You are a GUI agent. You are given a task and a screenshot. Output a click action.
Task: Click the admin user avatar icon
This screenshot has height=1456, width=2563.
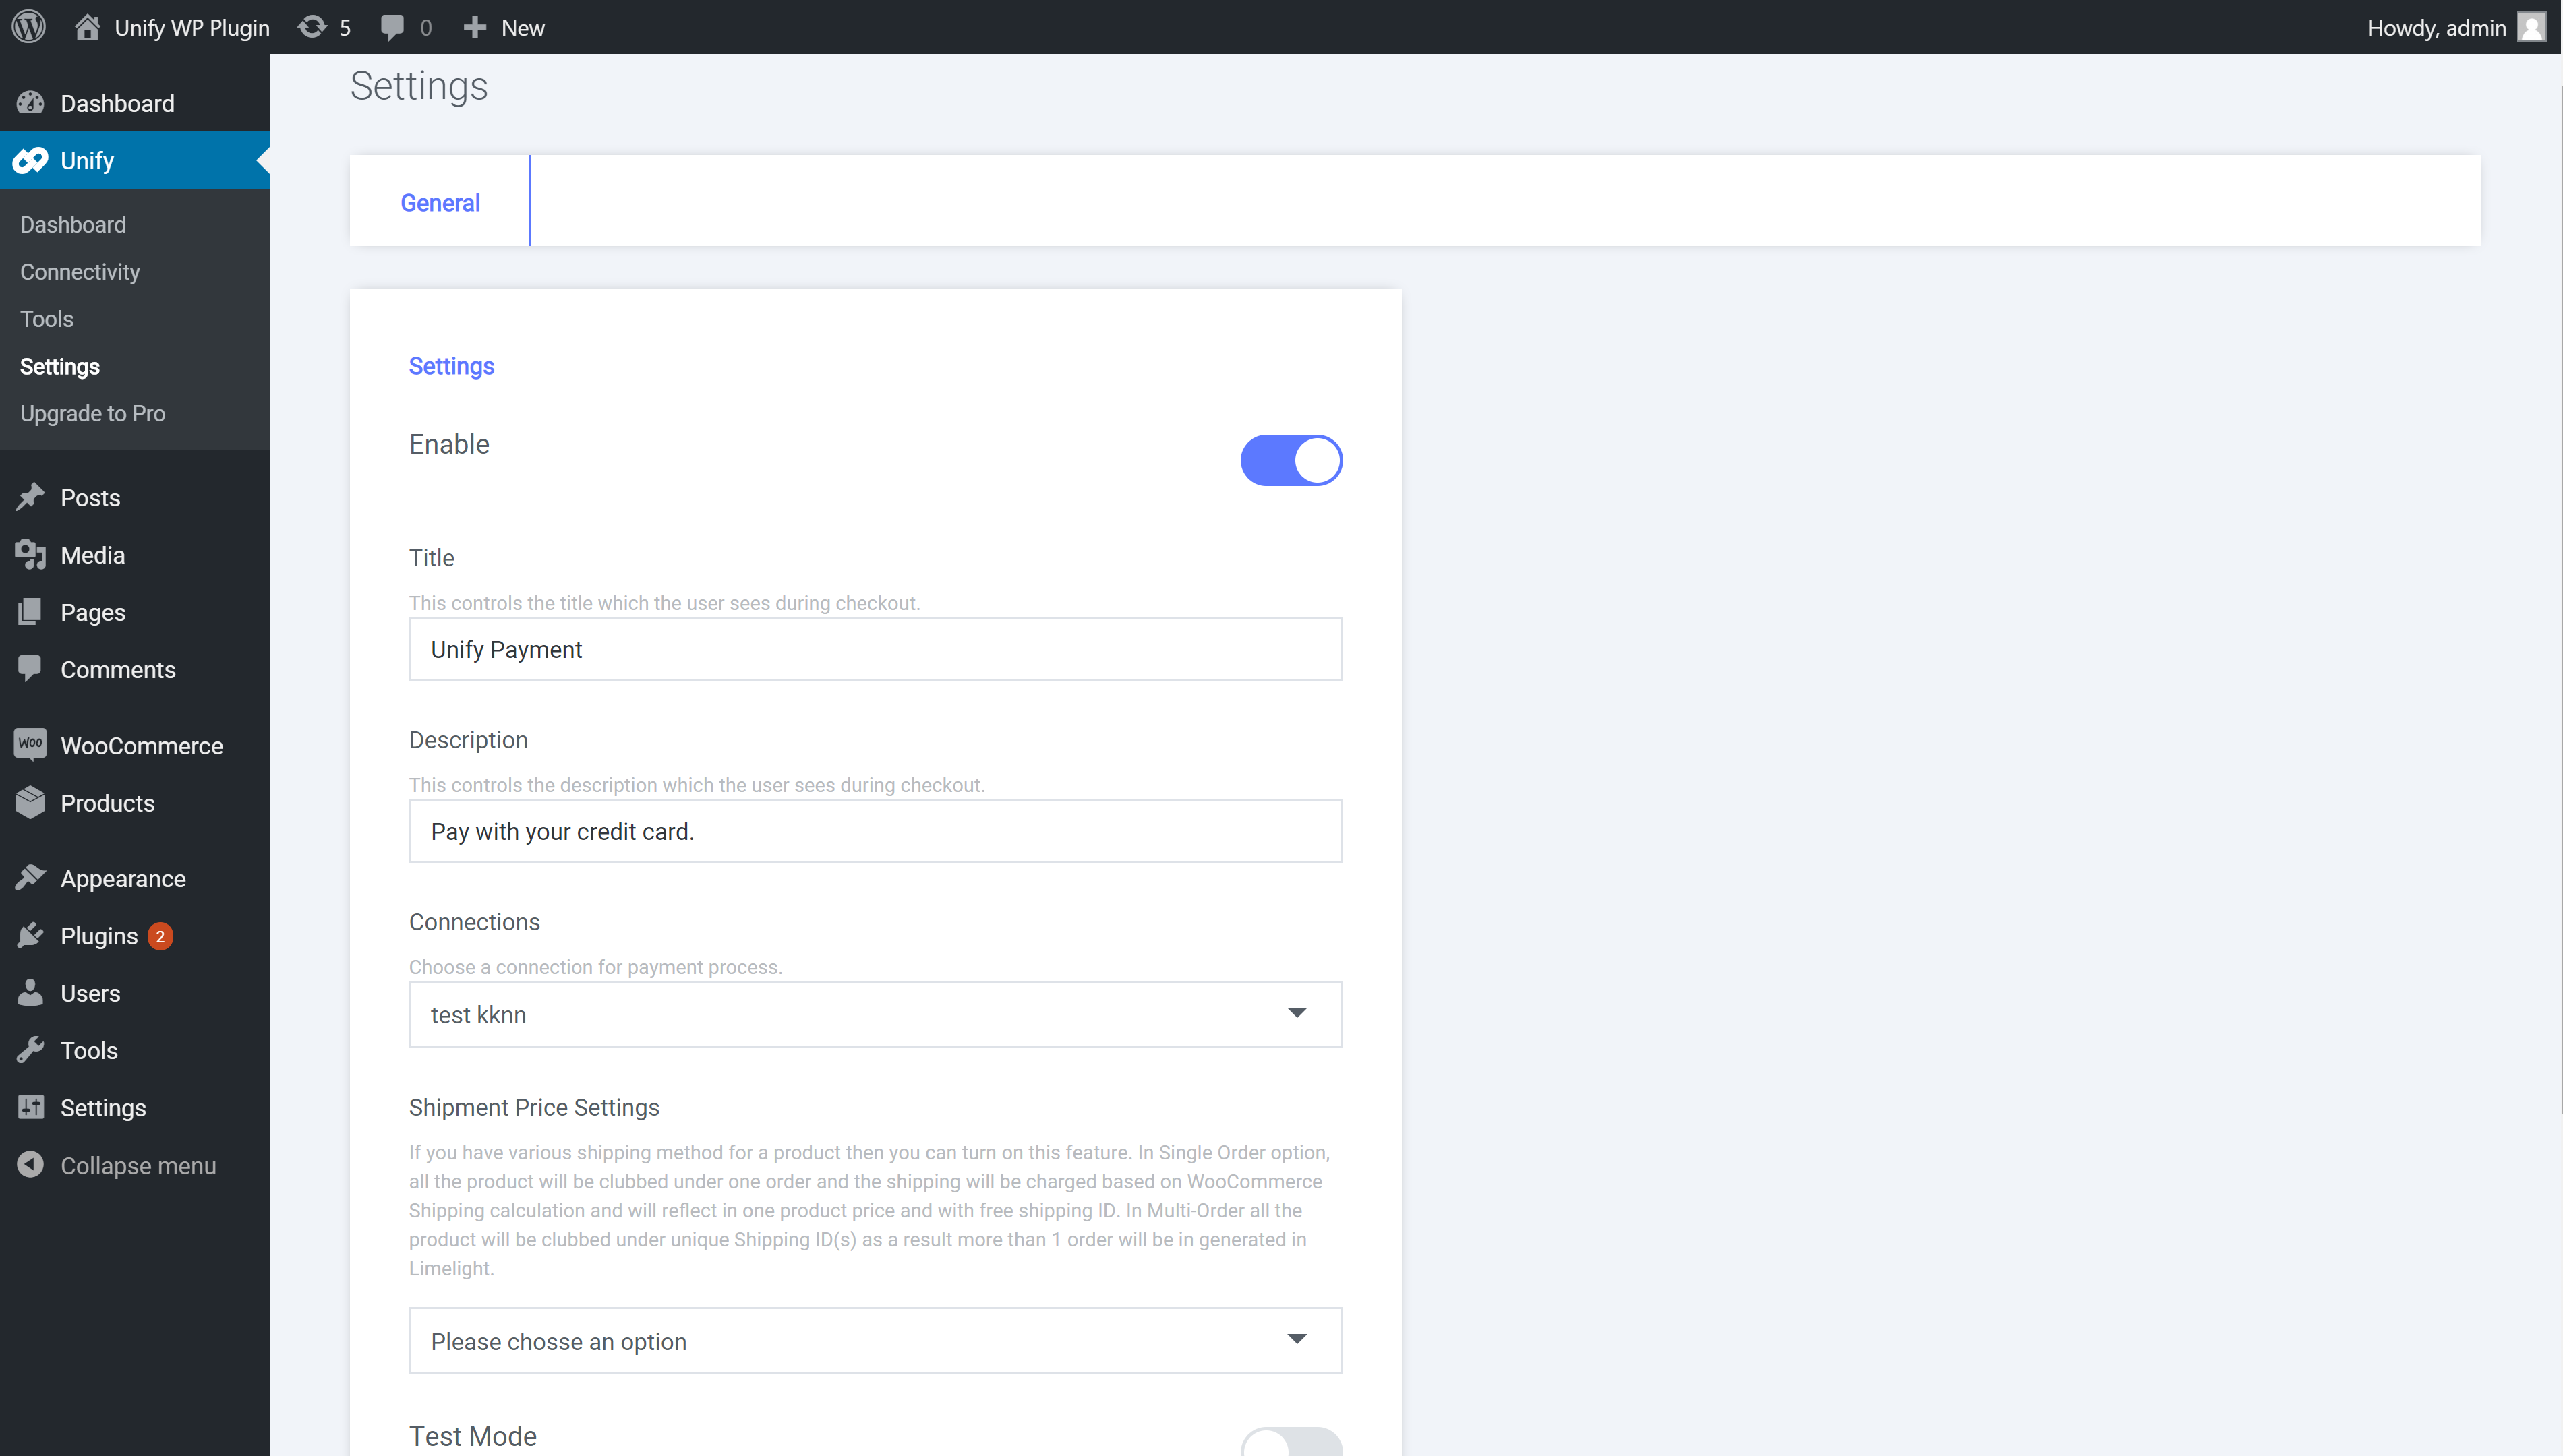(x=2531, y=27)
